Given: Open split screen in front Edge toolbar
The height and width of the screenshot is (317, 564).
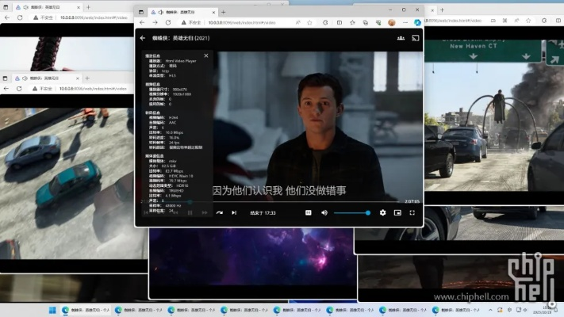Looking at the screenshot, I should pyautogui.click(x=340, y=22).
